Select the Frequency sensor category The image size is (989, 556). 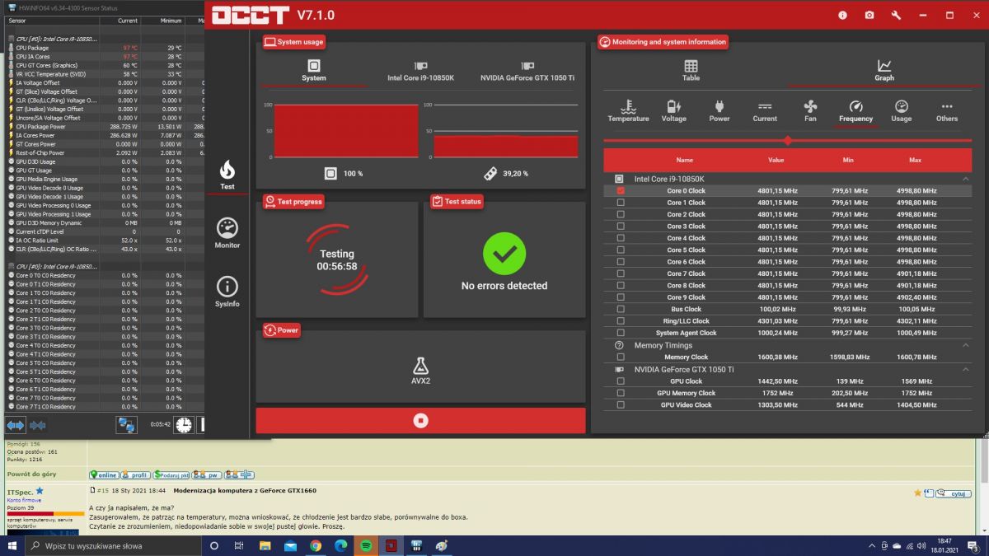(x=855, y=111)
